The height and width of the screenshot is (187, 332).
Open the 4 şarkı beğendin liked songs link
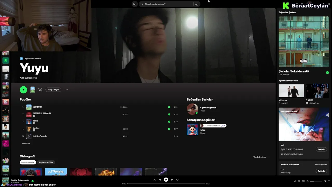pyautogui.click(x=208, y=108)
